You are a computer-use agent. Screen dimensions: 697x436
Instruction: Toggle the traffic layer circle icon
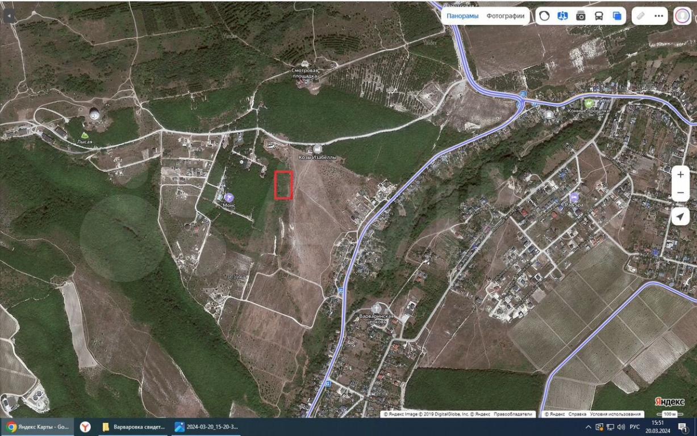(544, 16)
